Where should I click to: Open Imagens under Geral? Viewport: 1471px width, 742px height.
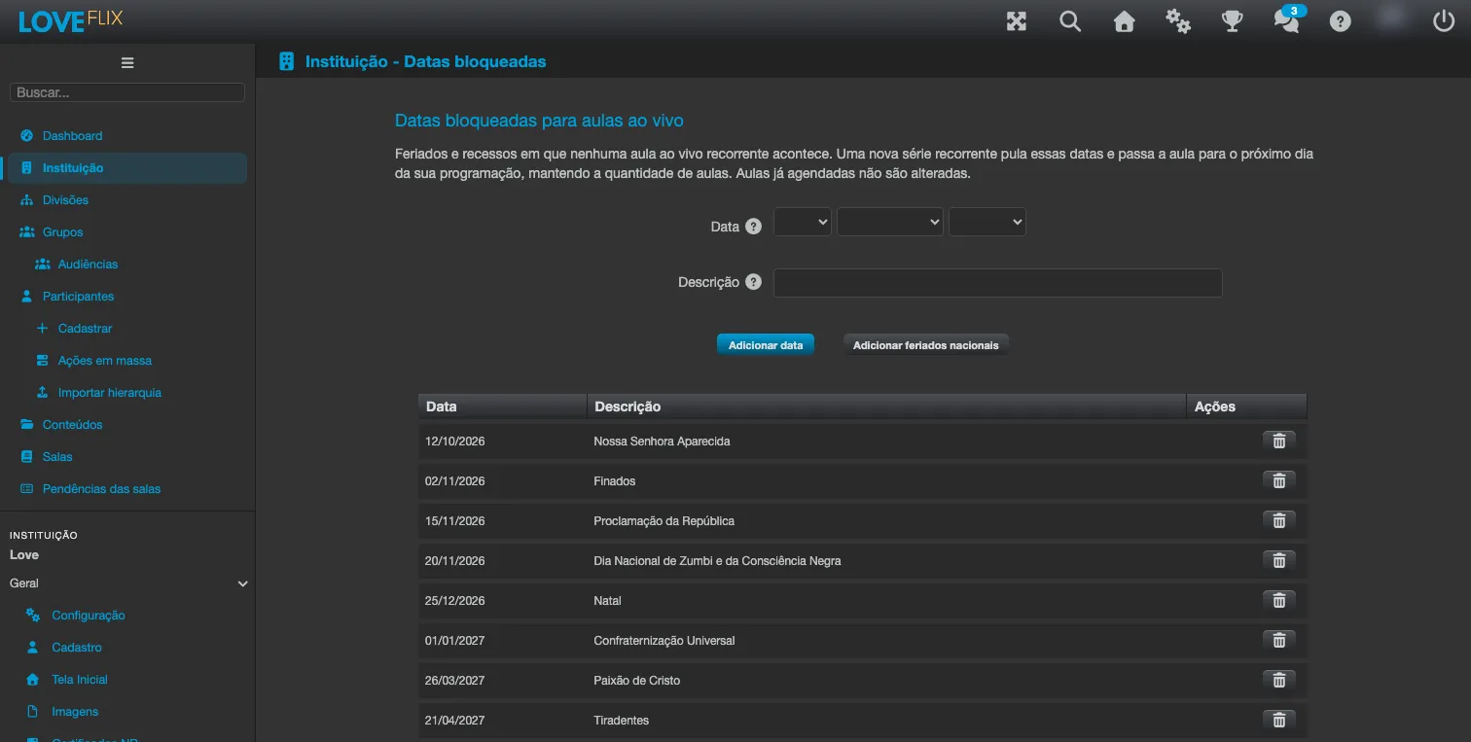point(75,712)
